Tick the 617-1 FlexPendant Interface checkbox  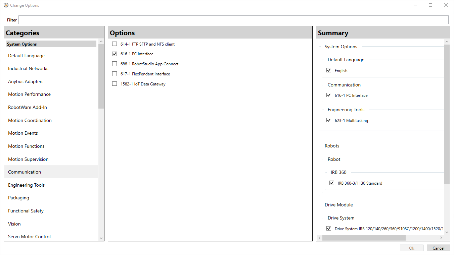[115, 74]
